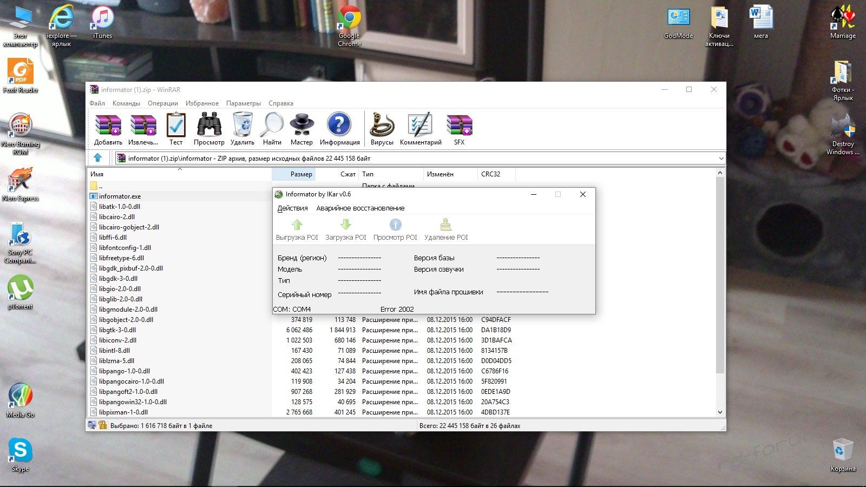866x487 pixels.
Task: Open Просмотр POI info icon
Action: pyautogui.click(x=395, y=229)
